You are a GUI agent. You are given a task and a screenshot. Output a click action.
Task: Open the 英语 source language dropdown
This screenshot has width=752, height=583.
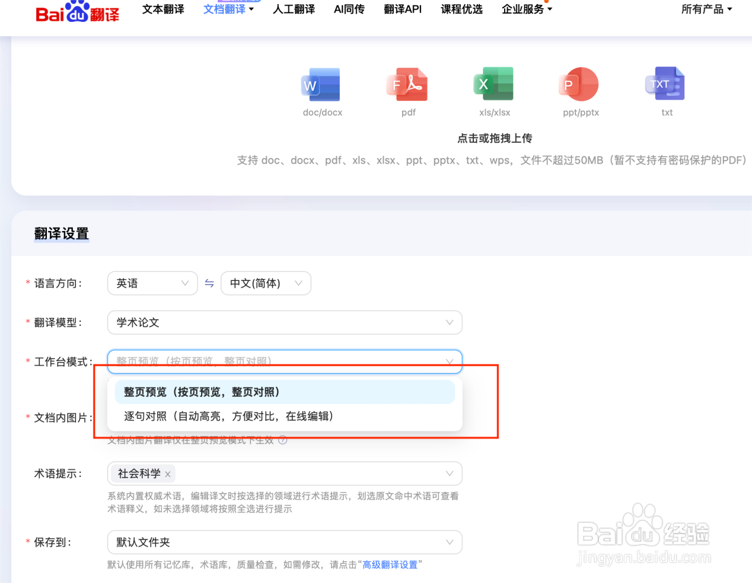pos(152,283)
